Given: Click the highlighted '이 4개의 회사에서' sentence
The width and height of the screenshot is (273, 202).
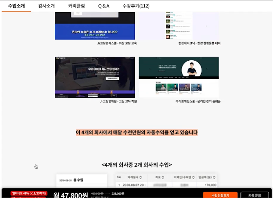Looking at the screenshot, I should pos(136,133).
